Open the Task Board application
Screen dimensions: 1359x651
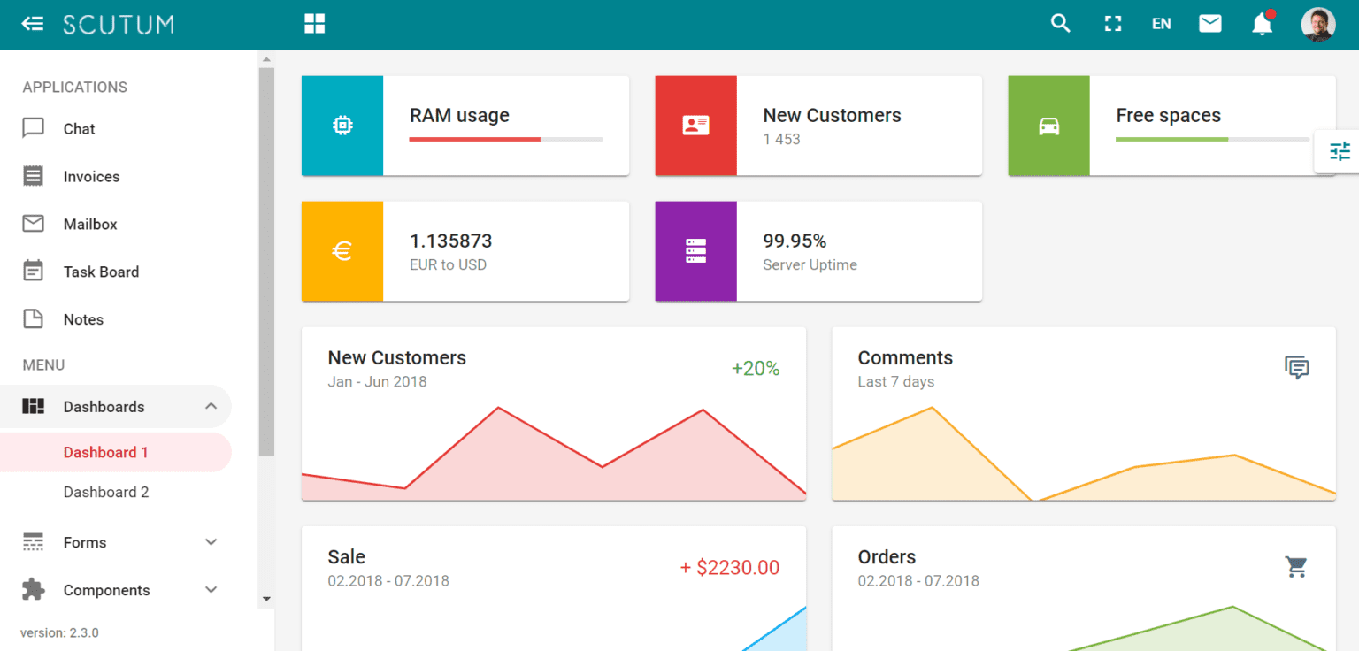pos(99,272)
